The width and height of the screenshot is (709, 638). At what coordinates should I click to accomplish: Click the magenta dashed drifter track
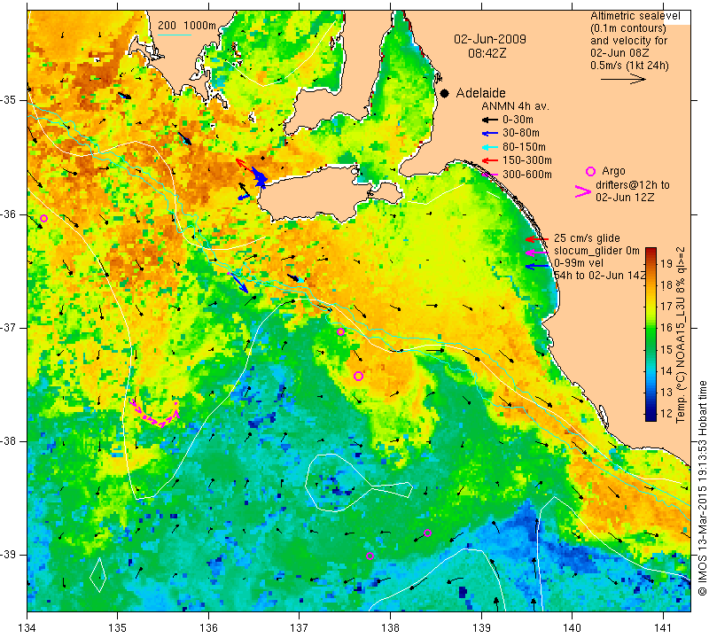pyautogui.click(x=153, y=412)
